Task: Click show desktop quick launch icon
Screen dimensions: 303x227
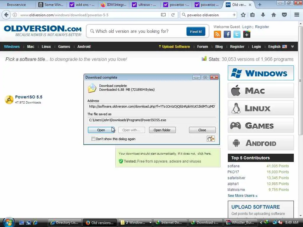Action: point(21,223)
